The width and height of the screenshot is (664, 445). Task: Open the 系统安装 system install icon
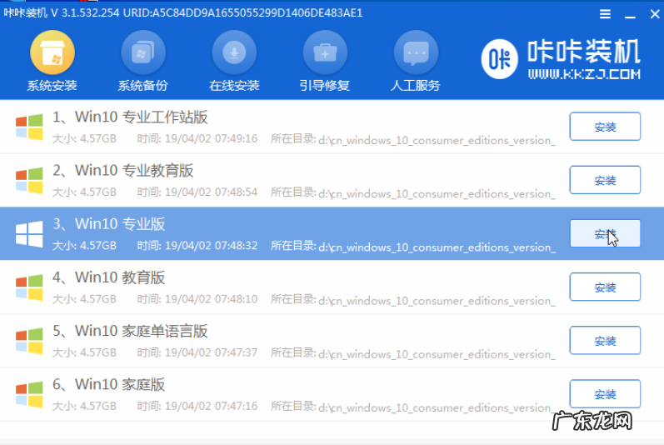coord(52,53)
